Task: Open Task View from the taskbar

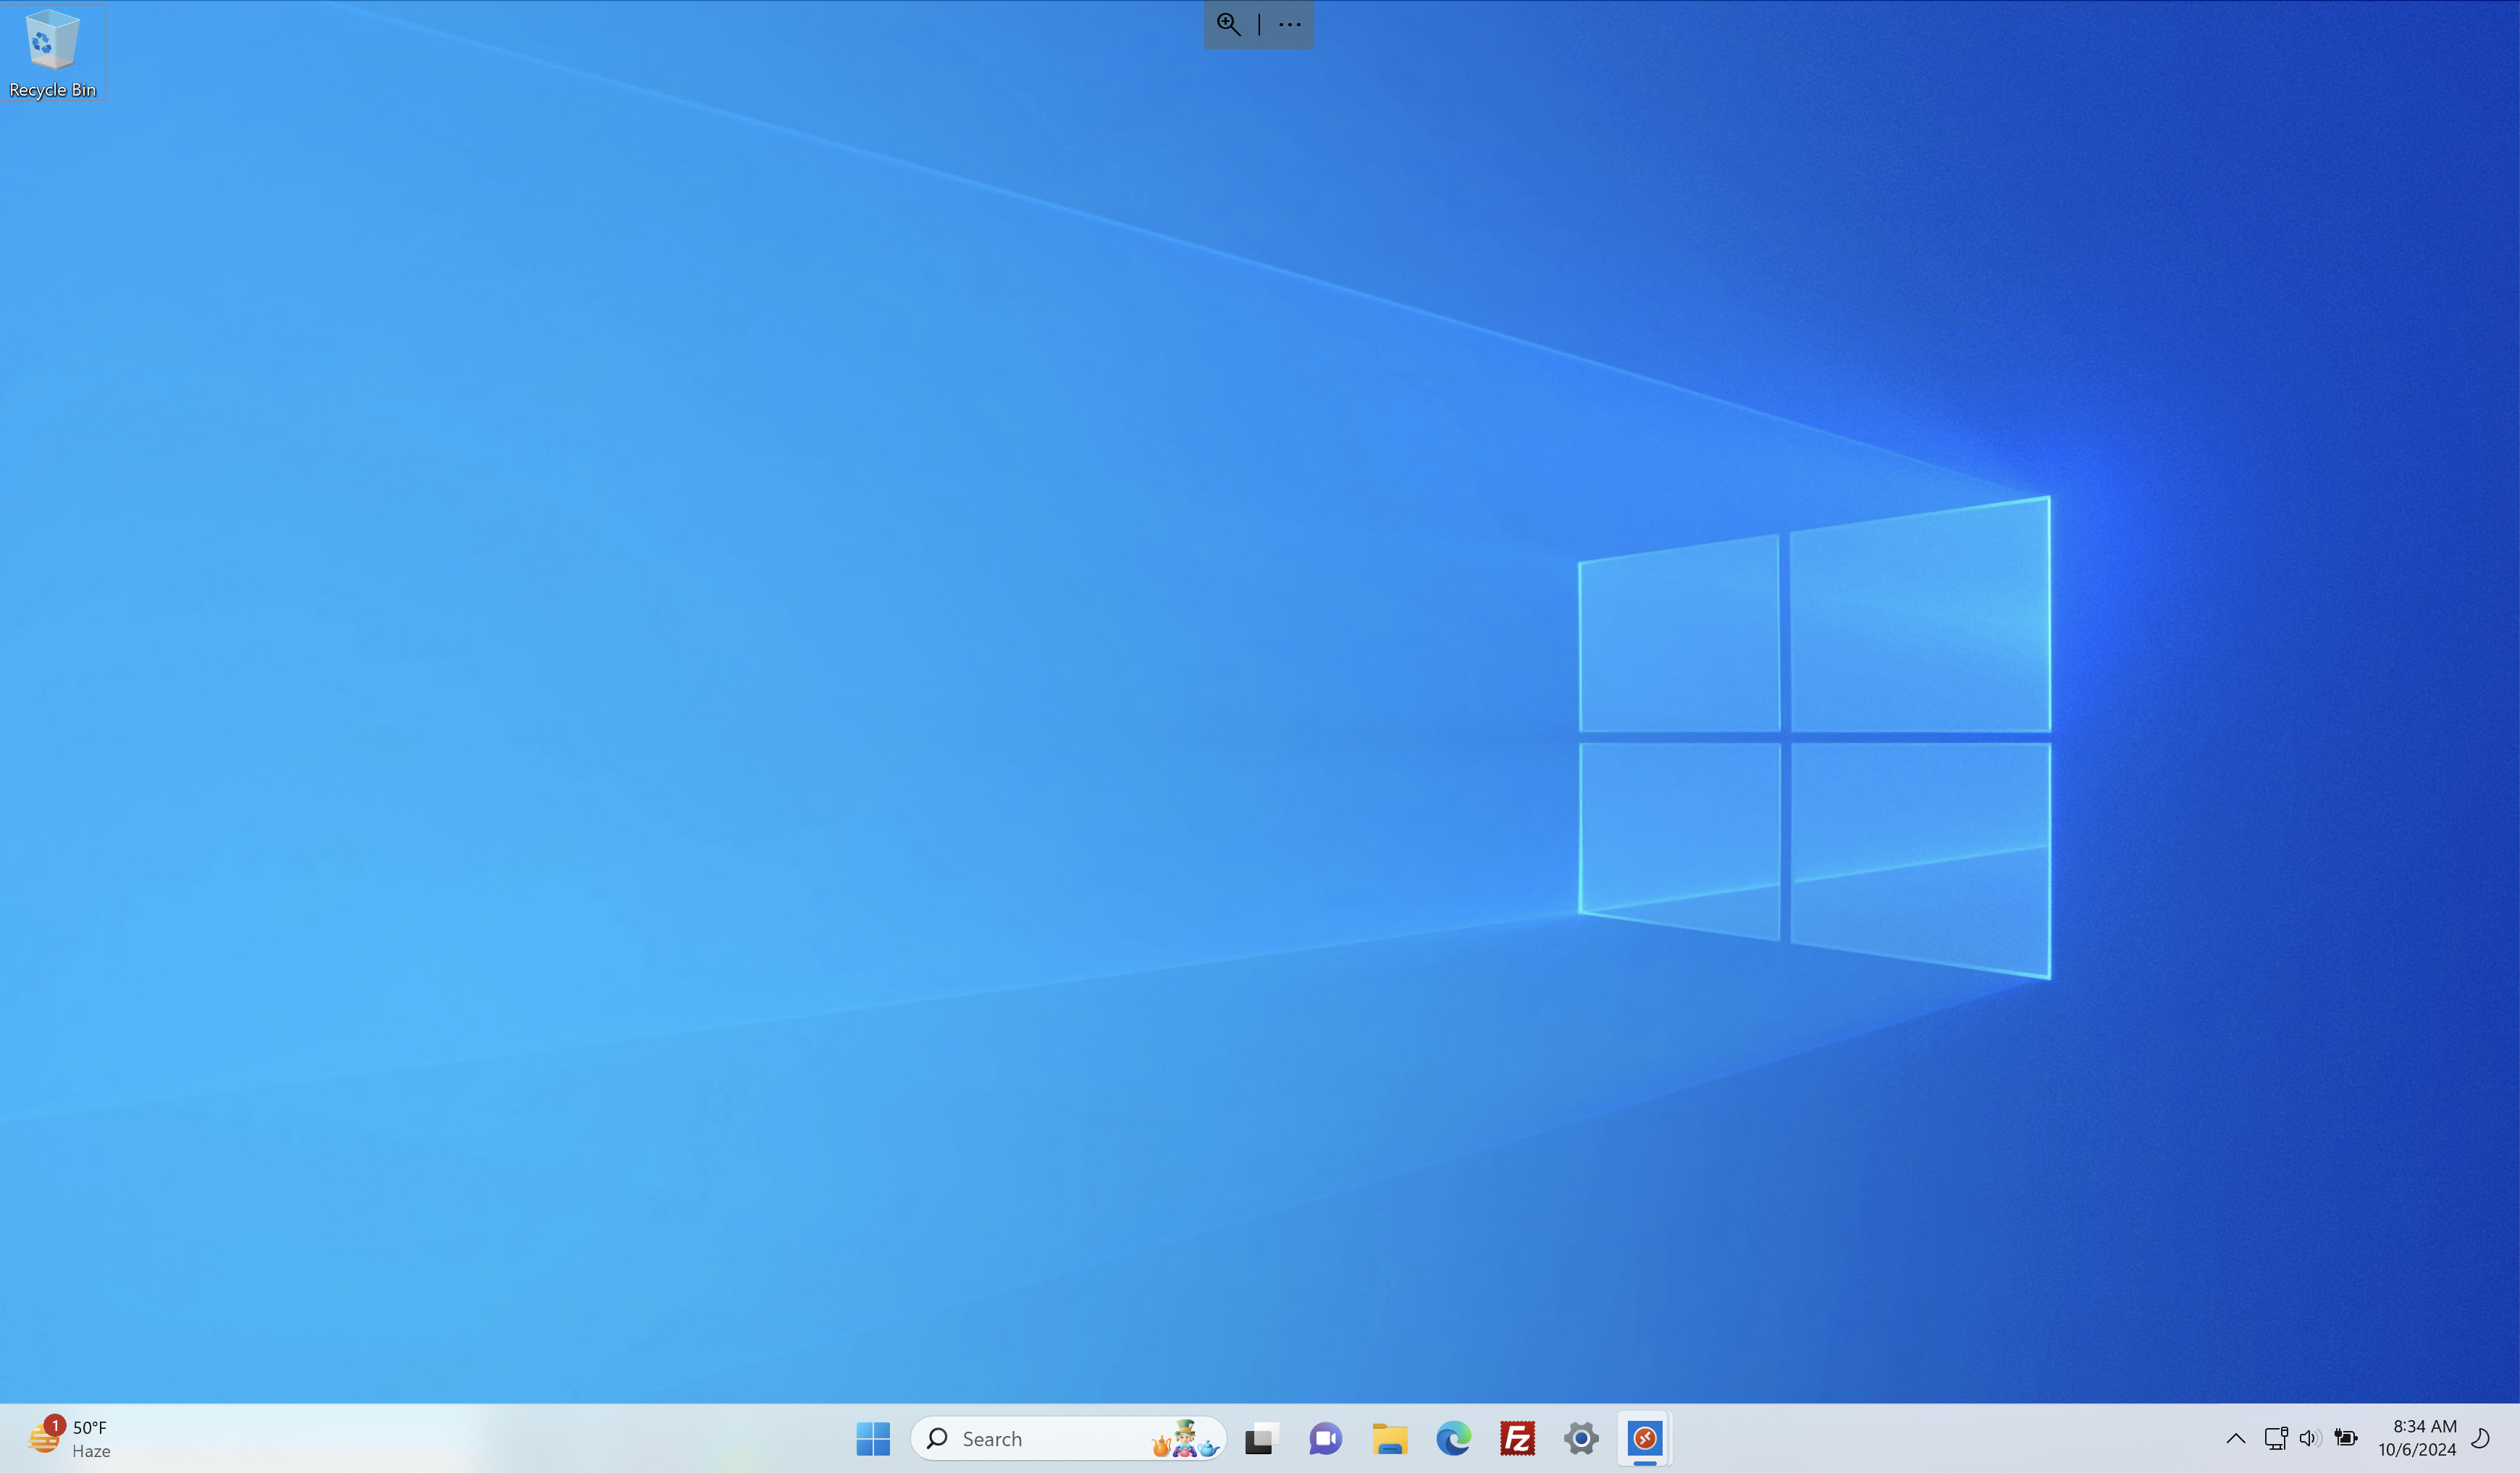Action: click(1262, 1439)
